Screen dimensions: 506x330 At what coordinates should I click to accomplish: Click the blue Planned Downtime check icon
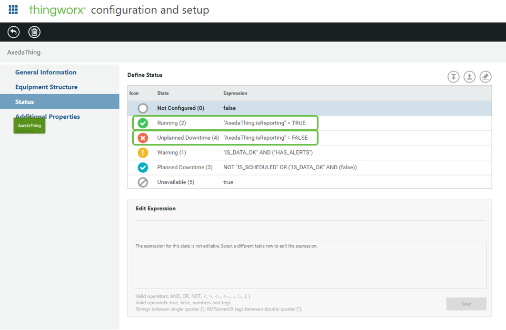tap(143, 168)
